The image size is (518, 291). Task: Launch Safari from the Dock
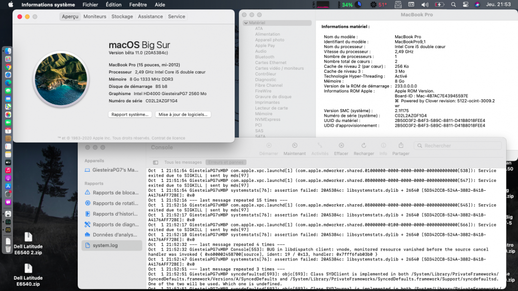click(x=8, y=75)
